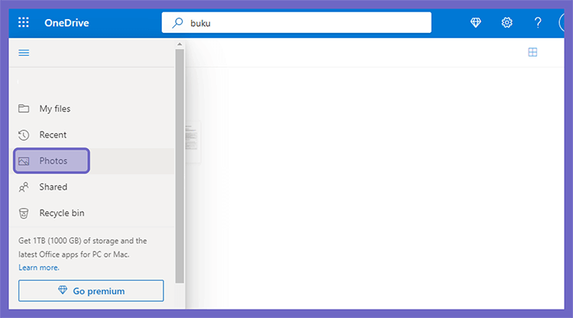Open the Settings gear icon
573x318 pixels.
point(507,23)
